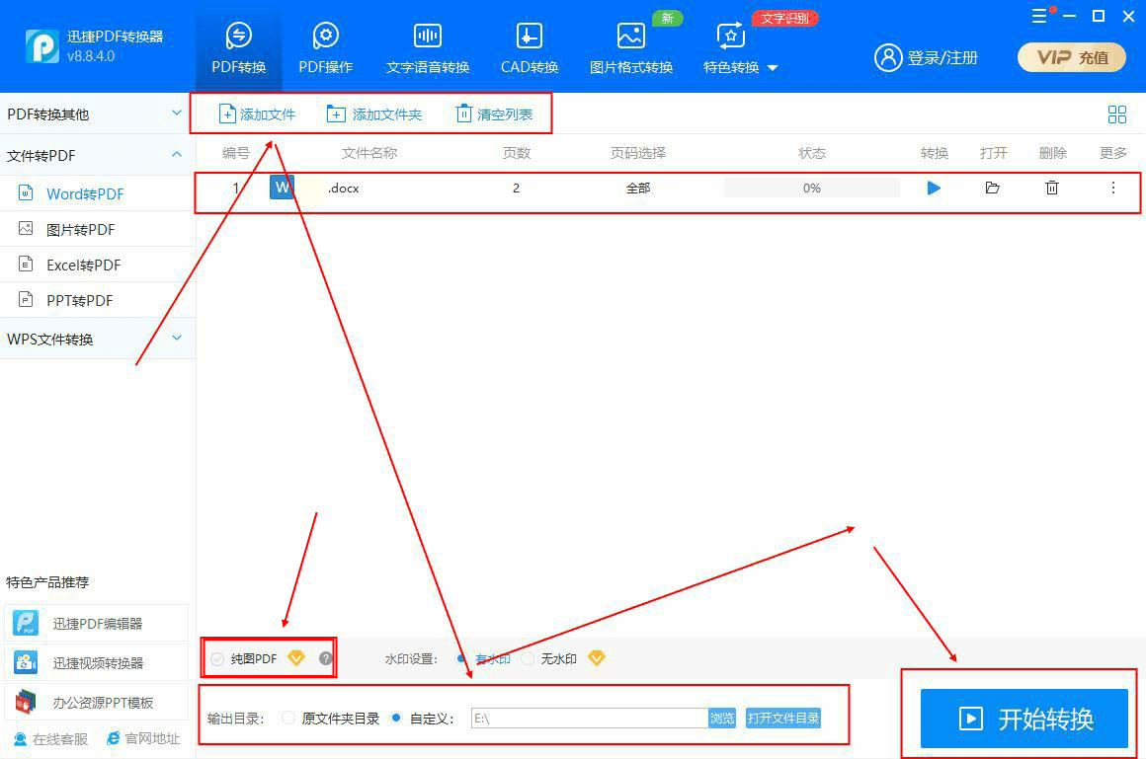Open 迅捷视频转换器 recommended product
Screen dimensions: 1146x759
(x=96, y=662)
